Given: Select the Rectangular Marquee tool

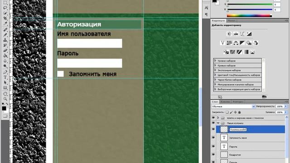Looking at the screenshot, I should click(x=5, y=3).
